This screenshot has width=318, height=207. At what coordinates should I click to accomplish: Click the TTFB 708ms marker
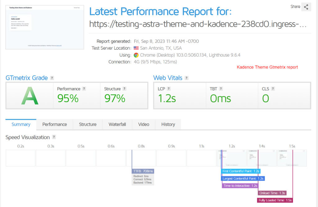[x=142, y=171]
